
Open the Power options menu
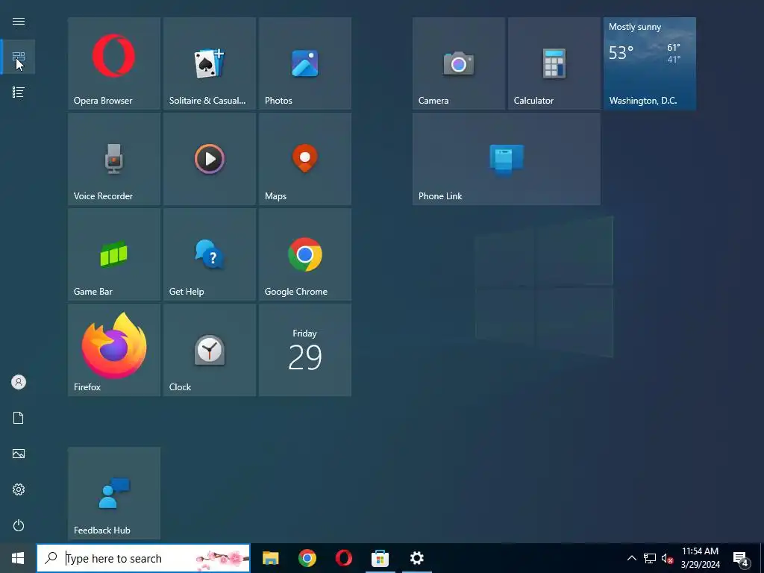point(19,525)
